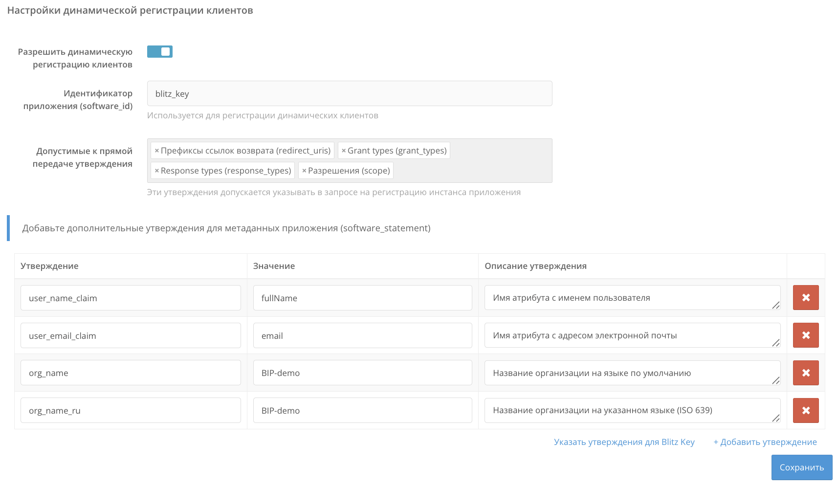Click the fullName value field
Image resolution: width=838 pixels, height=487 pixels.
[x=362, y=298]
